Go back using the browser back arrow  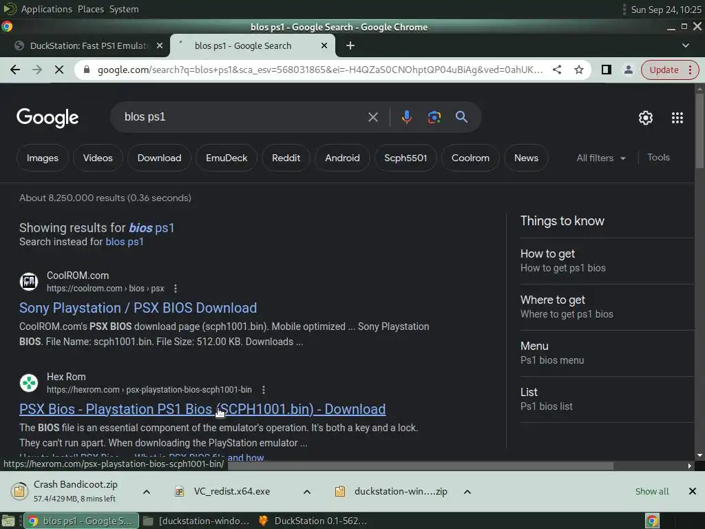tap(15, 70)
